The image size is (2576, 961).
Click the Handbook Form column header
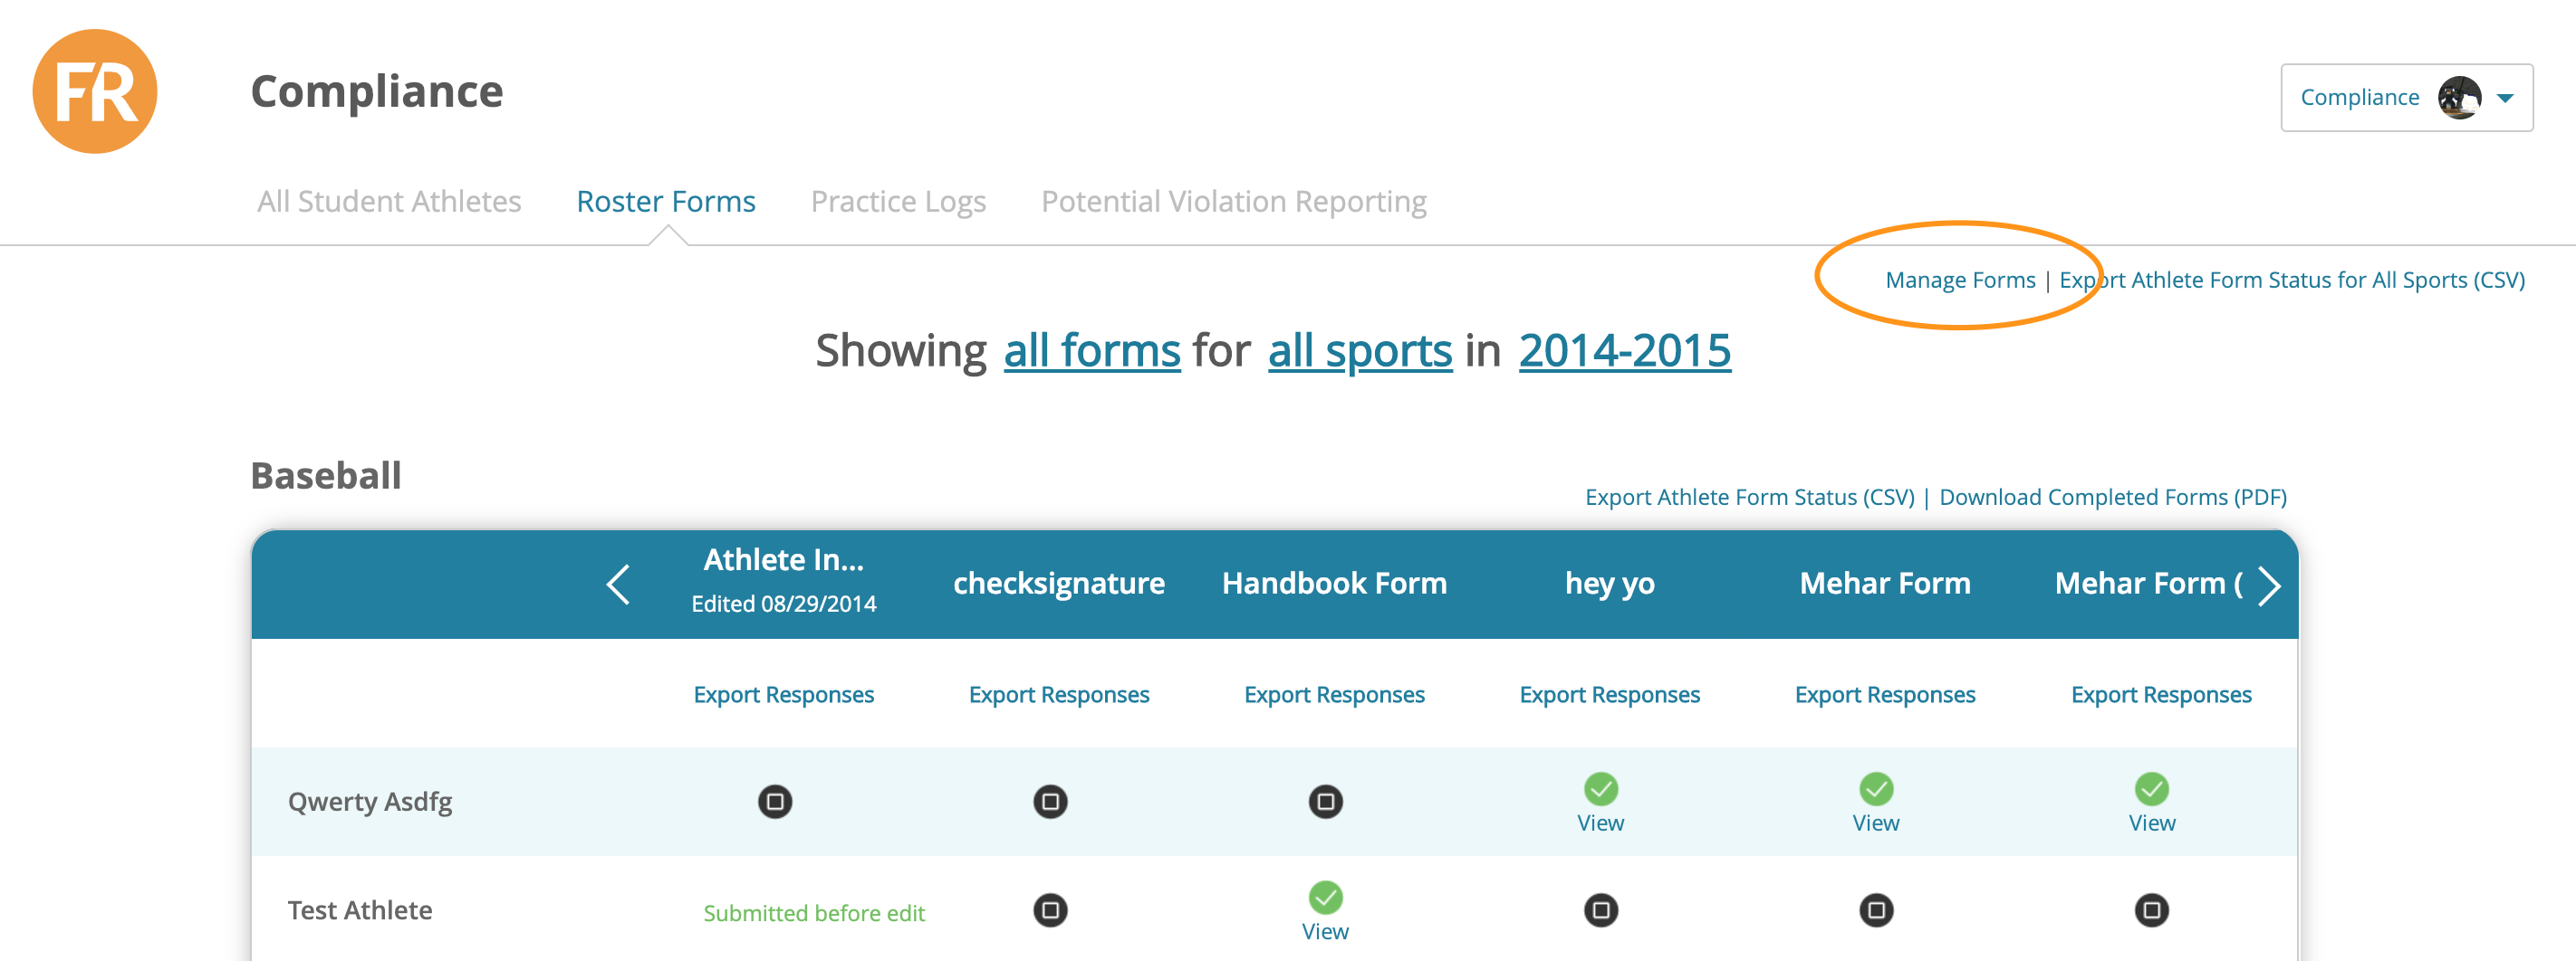coord(1334,584)
